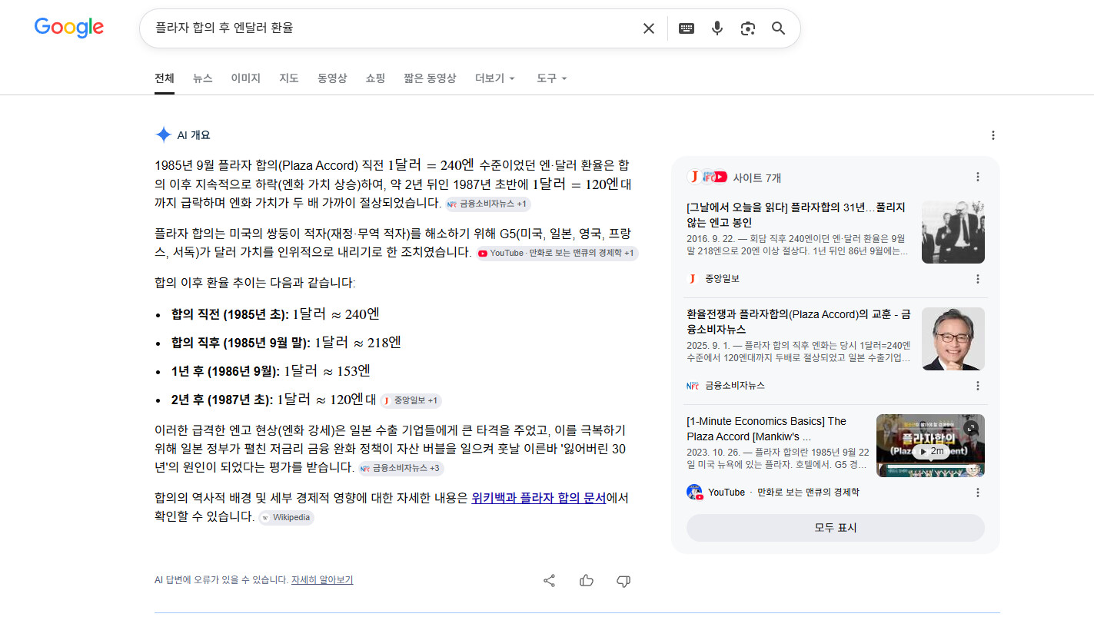Open options for 중앙일보 source result
The width and height of the screenshot is (1094, 637).
[978, 279]
